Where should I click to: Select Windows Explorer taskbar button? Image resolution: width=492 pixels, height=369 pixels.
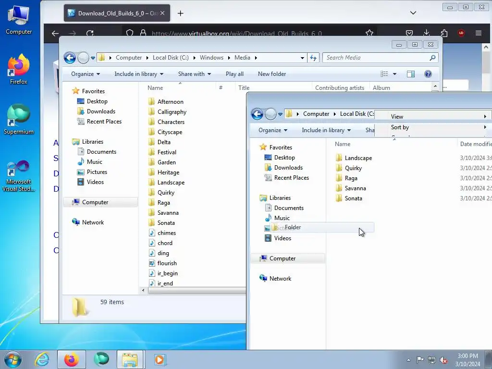[x=130, y=359]
